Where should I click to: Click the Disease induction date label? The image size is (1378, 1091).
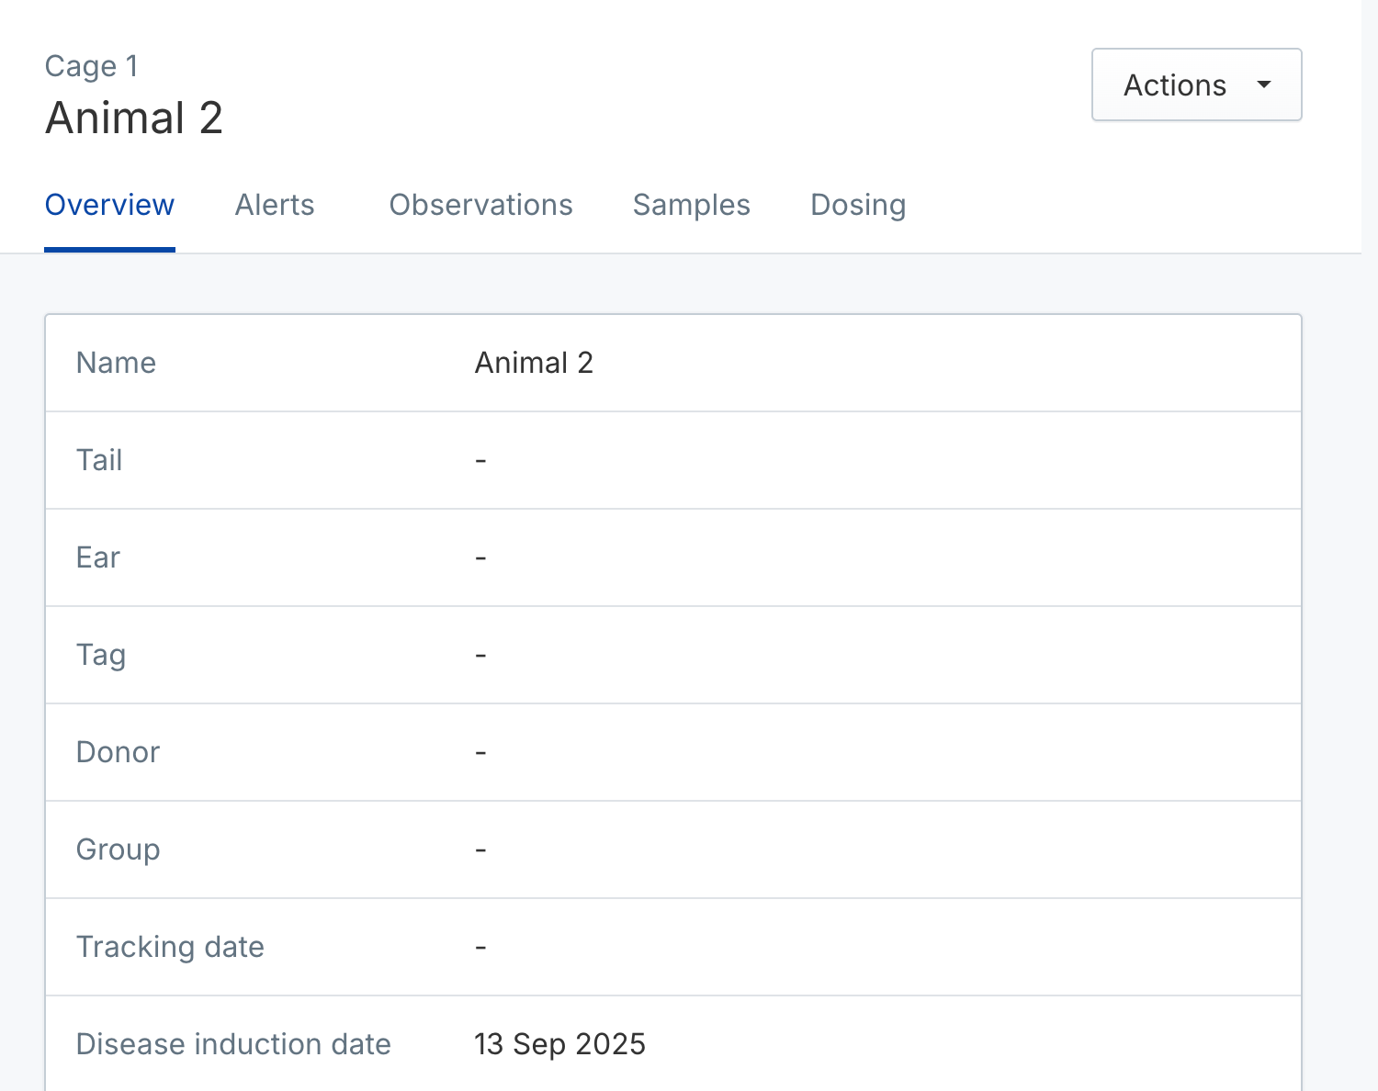[233, 1044]
